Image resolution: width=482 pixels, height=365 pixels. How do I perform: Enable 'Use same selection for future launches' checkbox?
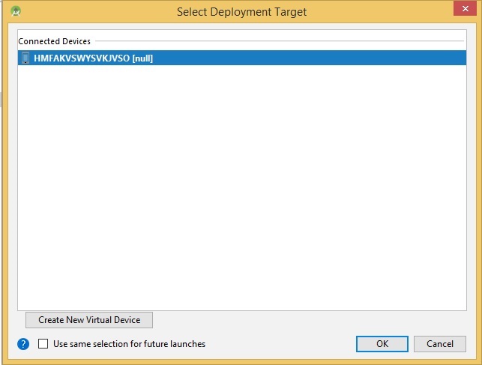43,344
